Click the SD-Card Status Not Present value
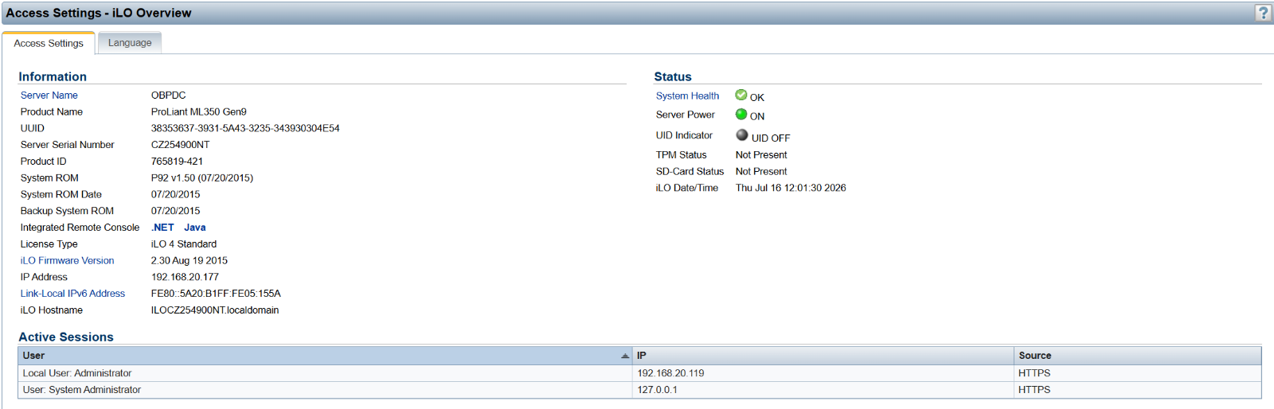The width and height of the screenshot is (1274, 409). [761, 171]
